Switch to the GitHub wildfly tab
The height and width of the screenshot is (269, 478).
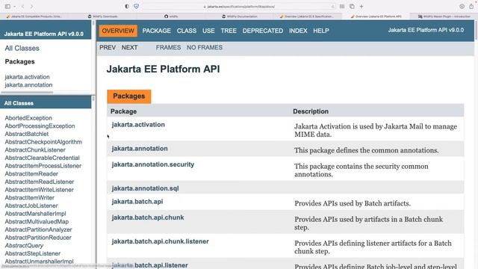pos(171,16)
